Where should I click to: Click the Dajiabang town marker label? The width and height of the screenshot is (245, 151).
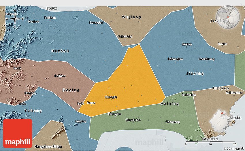[x=124, y=36]
